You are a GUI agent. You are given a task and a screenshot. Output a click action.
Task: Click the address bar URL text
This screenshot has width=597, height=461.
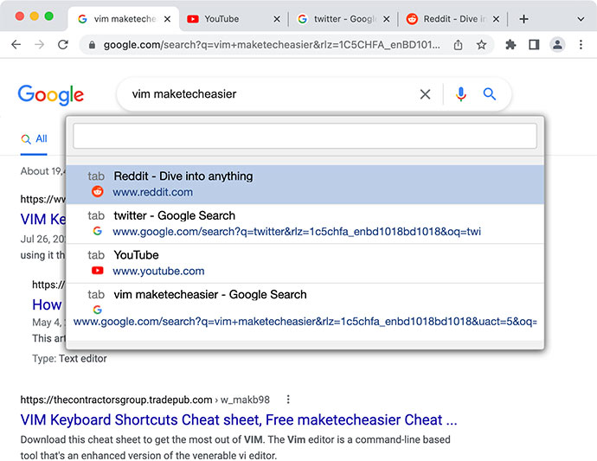272,45
